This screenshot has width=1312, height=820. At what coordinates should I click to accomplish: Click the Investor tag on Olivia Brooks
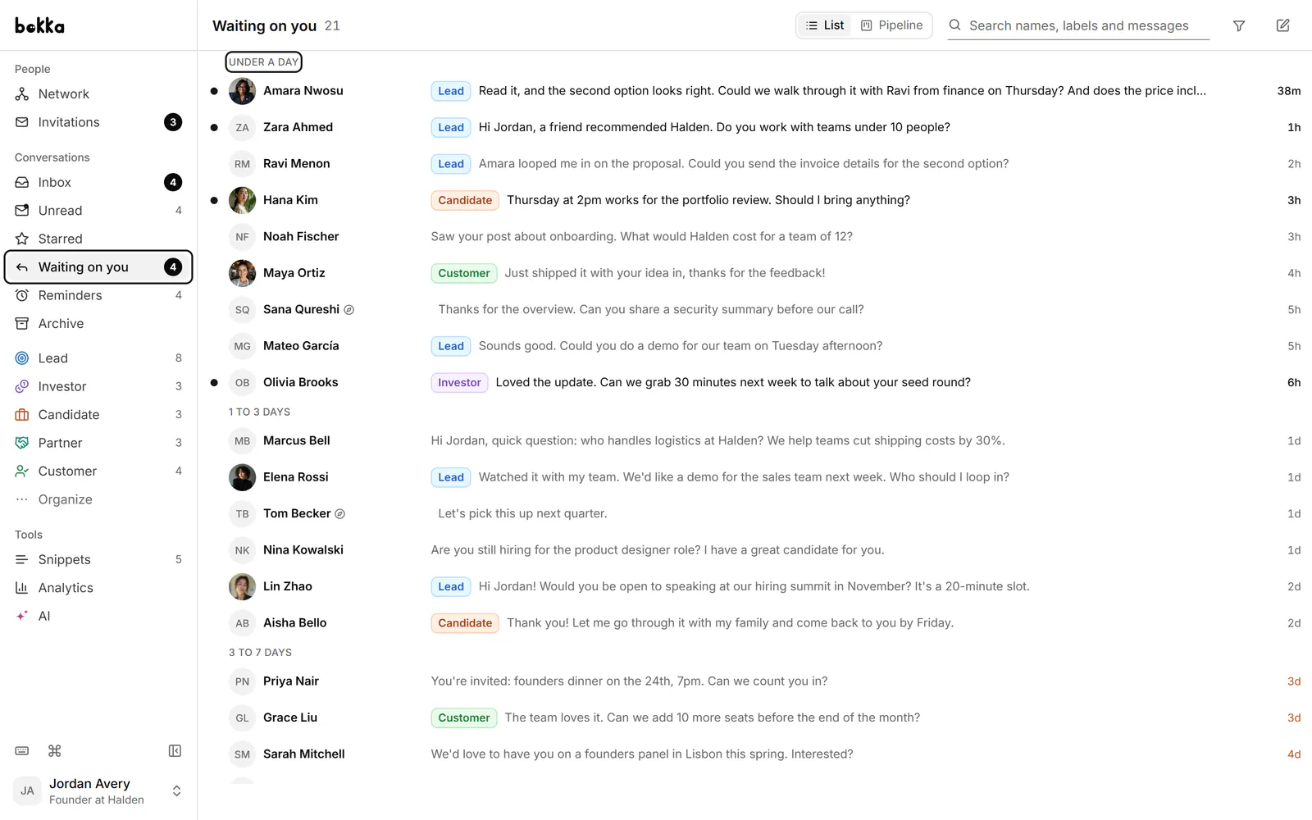click(x=459, y=382)
